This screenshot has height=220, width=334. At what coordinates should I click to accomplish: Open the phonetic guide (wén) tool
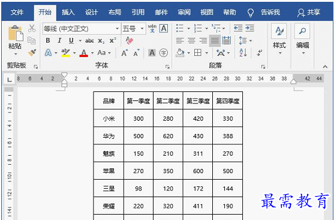(x=152, y=28)
